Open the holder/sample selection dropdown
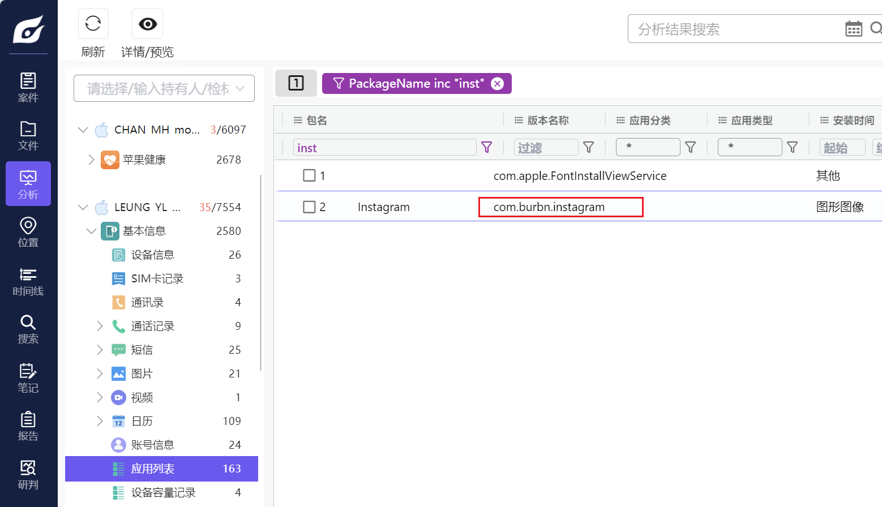 pos(164,89)
